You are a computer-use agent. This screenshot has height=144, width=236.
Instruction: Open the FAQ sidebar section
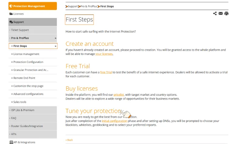[x=33, y=118]
